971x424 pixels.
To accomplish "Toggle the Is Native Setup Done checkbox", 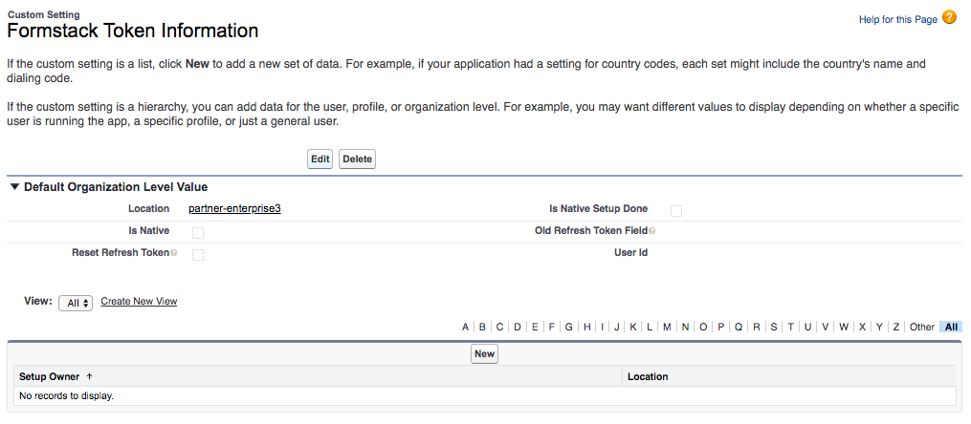I will [x=676, y=210].
